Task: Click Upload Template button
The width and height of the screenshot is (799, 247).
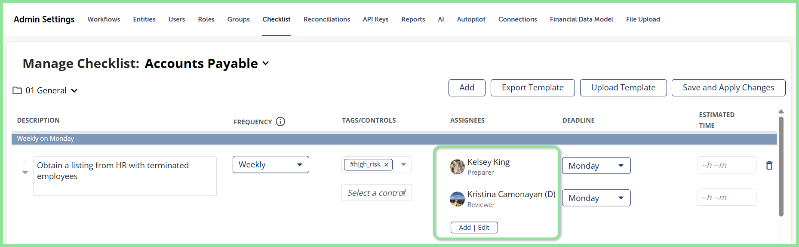Action: [x=624, y=88]
